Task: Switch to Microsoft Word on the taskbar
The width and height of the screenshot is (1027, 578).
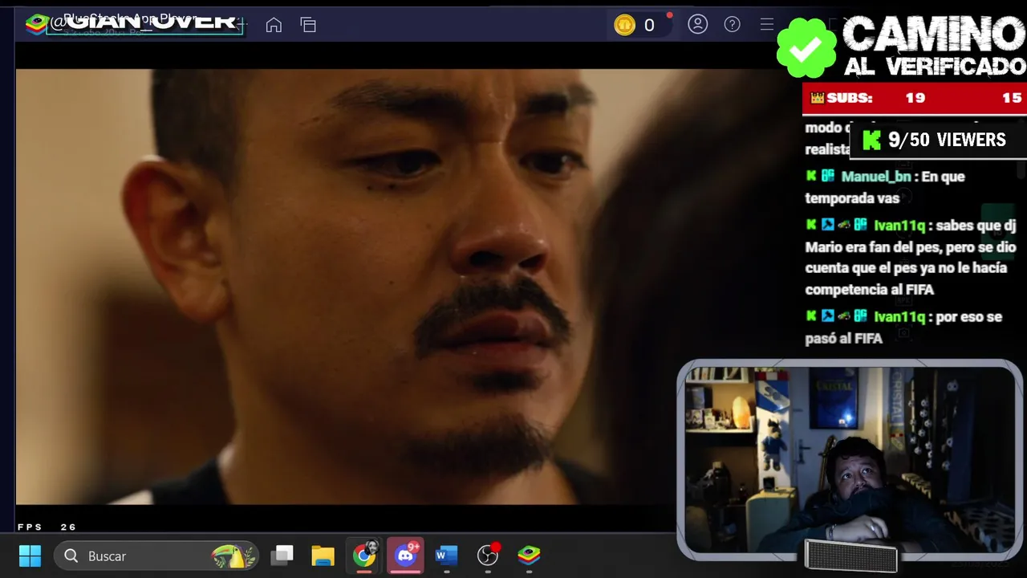Action: pos(446,556)
